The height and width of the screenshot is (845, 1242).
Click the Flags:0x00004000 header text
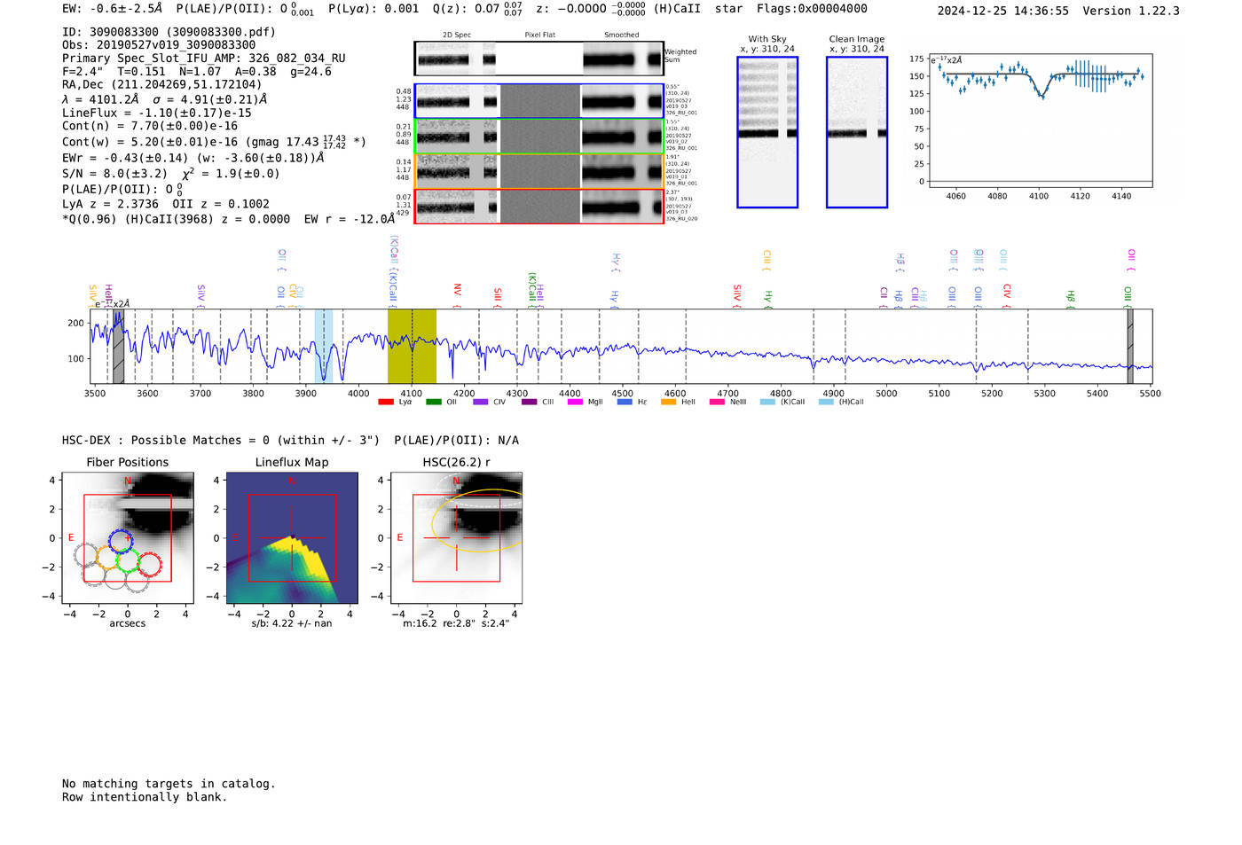(812, 9)
